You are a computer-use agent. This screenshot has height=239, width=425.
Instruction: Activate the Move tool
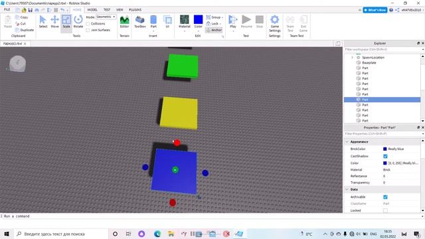[54, 22]
